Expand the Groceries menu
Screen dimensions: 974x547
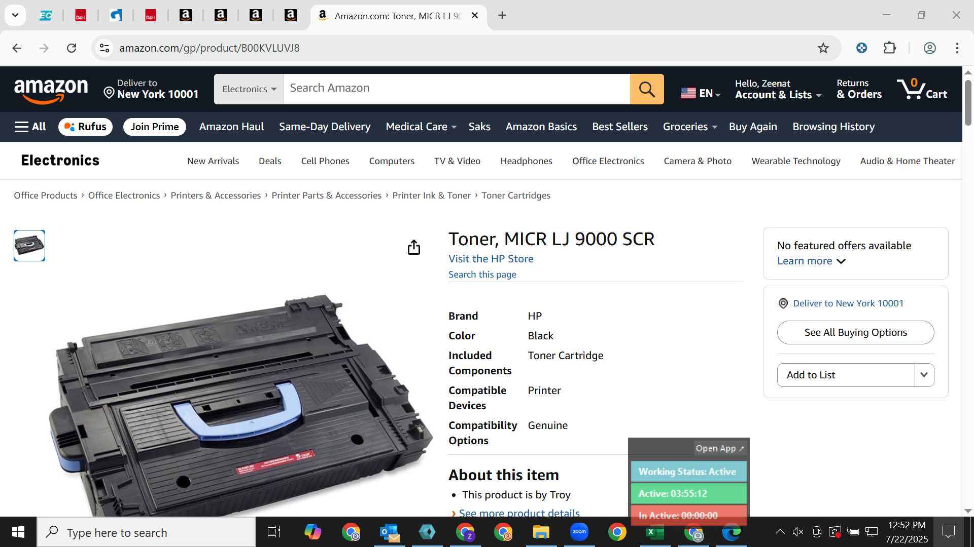[x=689, y=127]
